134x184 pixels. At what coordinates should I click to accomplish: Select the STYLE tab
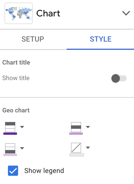[101, 39]
